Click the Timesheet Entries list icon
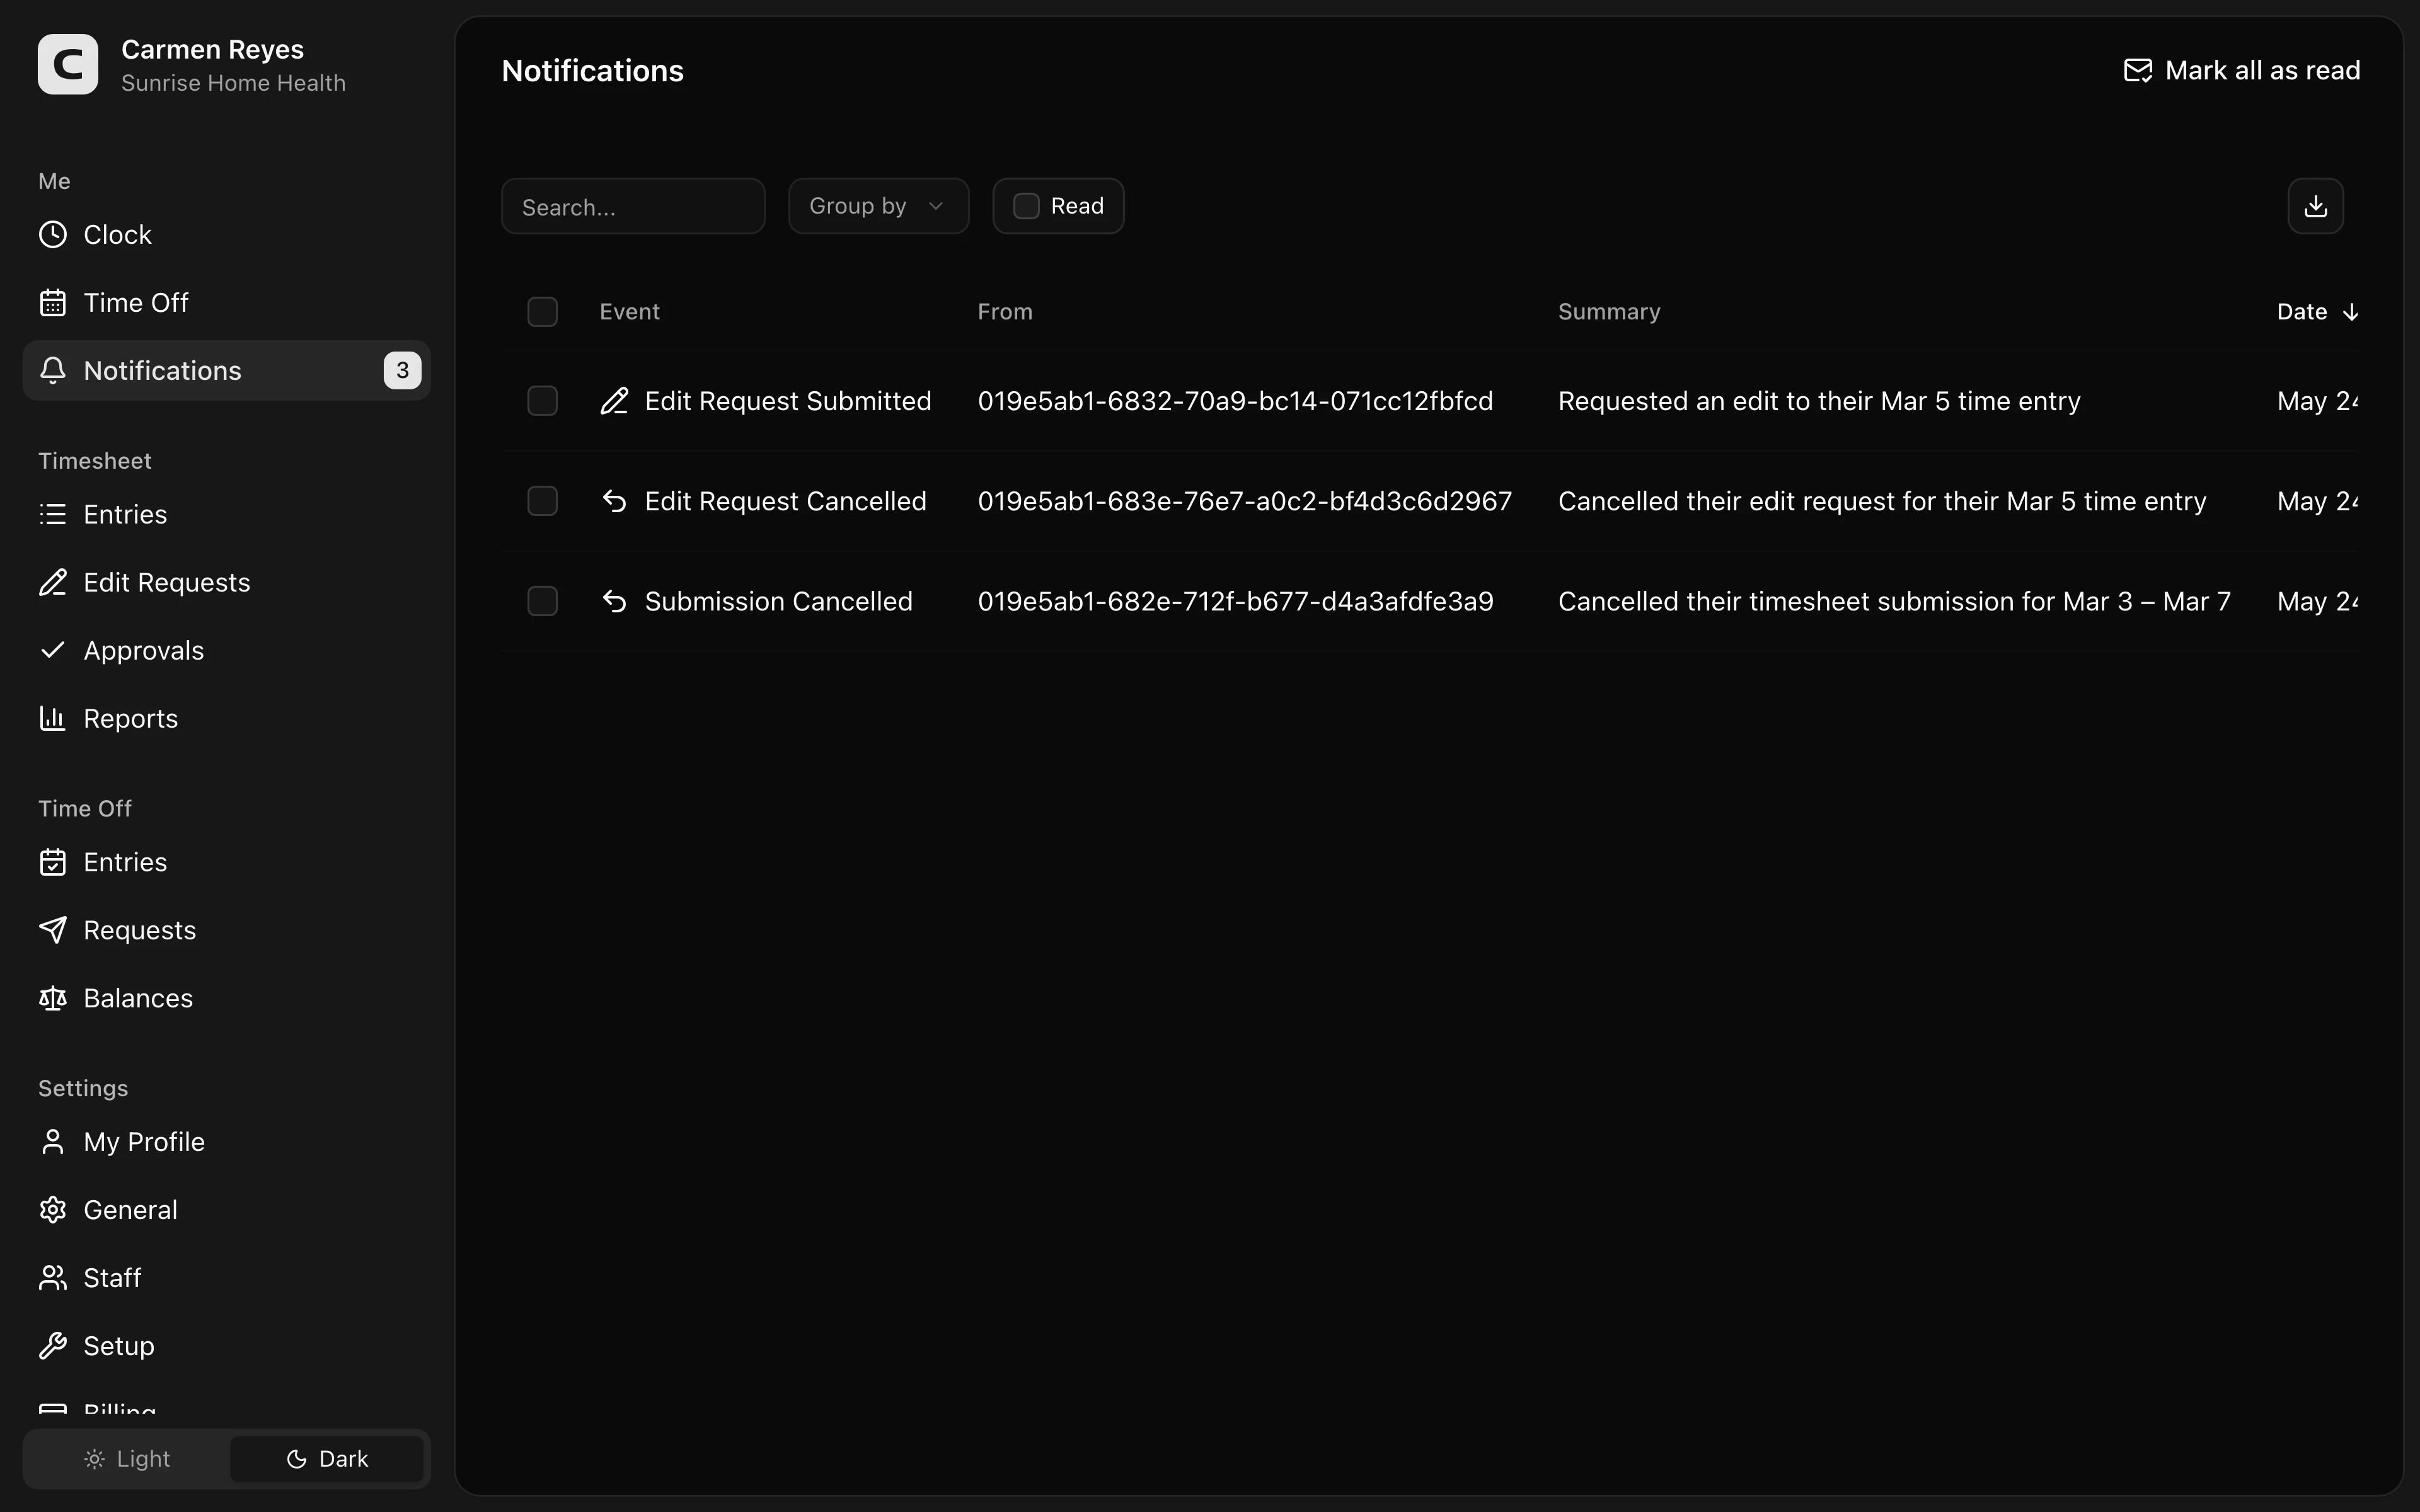The height and width of the screenshot is (1512, 2420). pyautogui.click(x=53, y=514)
